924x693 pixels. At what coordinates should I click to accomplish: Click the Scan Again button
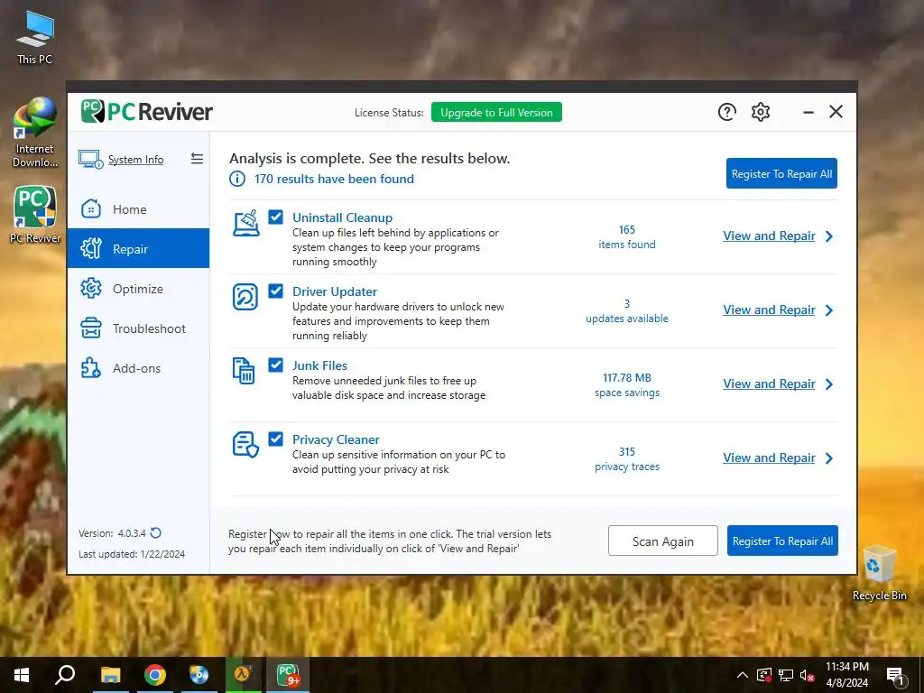(663, 541)
